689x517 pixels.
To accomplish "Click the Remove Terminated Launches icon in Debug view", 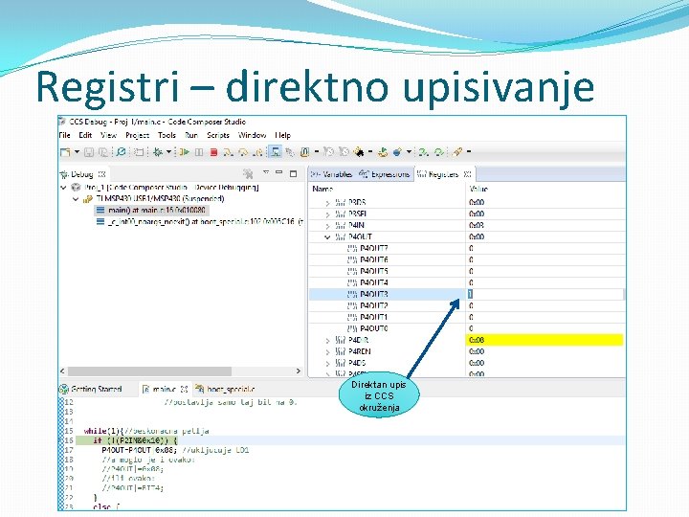I will 248,174.
